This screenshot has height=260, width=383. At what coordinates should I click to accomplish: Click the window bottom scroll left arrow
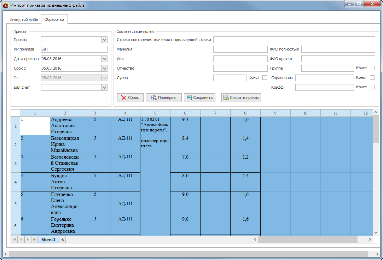pyautogui.click(x=6, y=254)
